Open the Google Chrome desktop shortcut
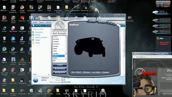This screenshot has width=172, height=97. pos(22,9)
